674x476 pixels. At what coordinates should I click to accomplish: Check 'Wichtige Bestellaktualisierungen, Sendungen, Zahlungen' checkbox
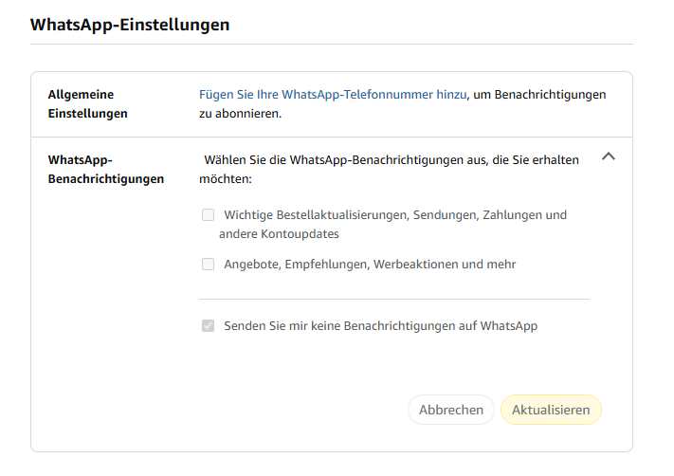208,214
